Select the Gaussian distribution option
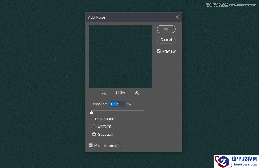This screenshot has height=168, width=259. [94, 134]
